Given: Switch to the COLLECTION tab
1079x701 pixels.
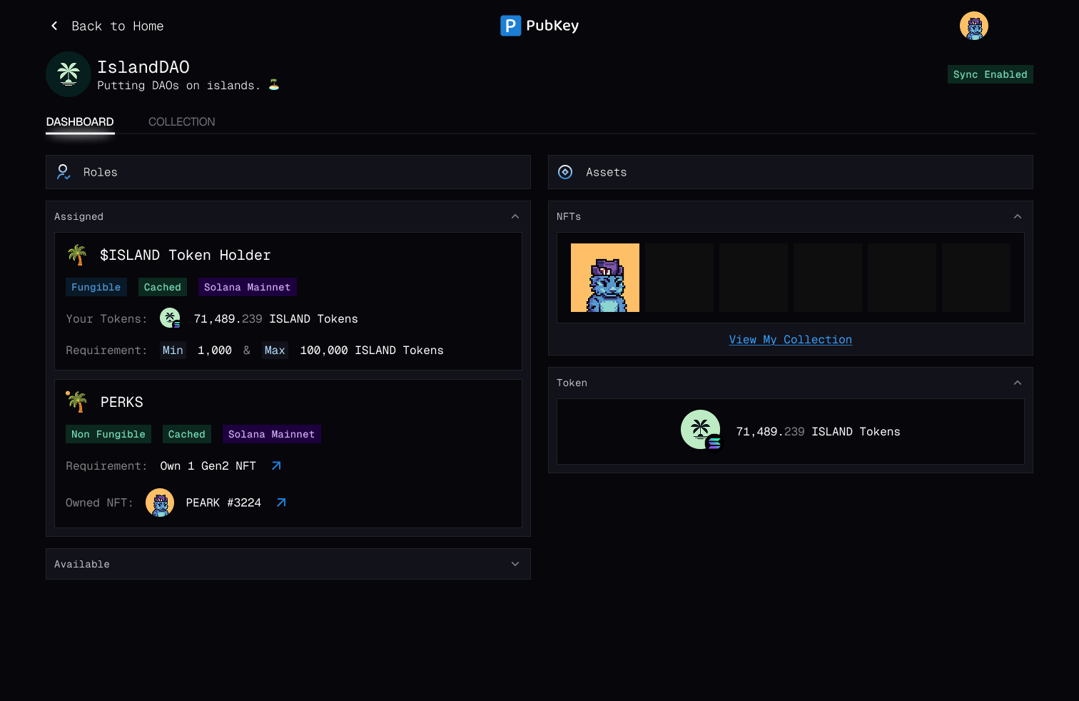Looking at the screenshot, I should [x=181, y=122].
